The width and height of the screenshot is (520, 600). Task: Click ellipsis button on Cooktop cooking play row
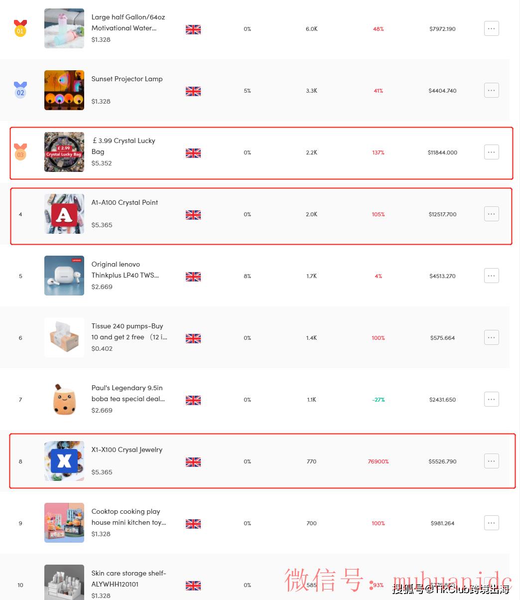click(x=491, y=523)
